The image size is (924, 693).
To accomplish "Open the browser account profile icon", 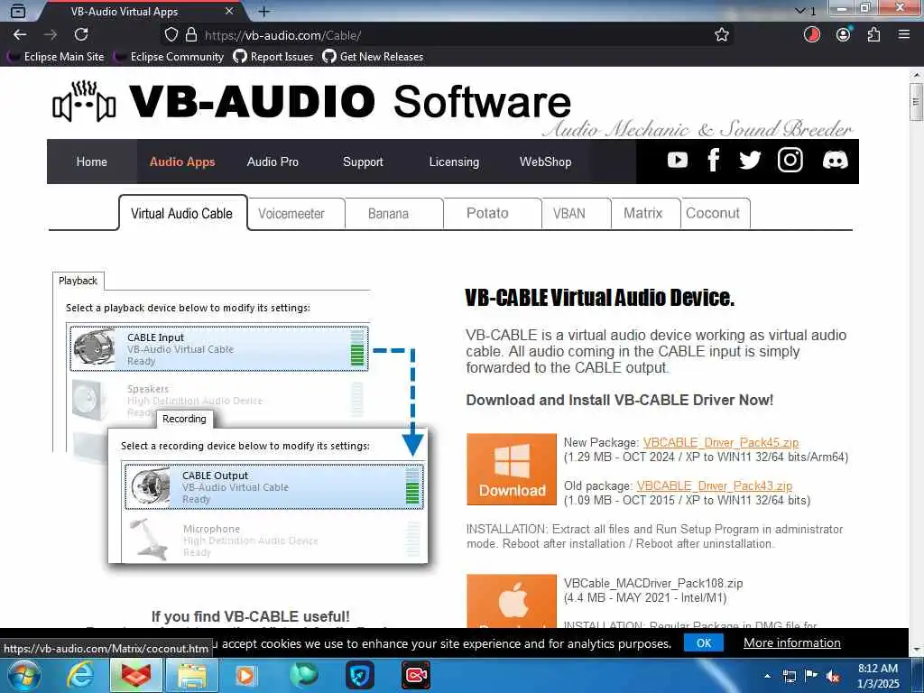I will pos(844,35).
